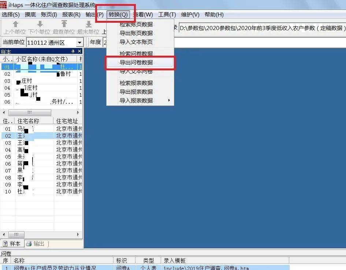The width and height of the screenshot is (346, 270).
Task: Open the 转换(Q) menu
Action: [118, 15]
